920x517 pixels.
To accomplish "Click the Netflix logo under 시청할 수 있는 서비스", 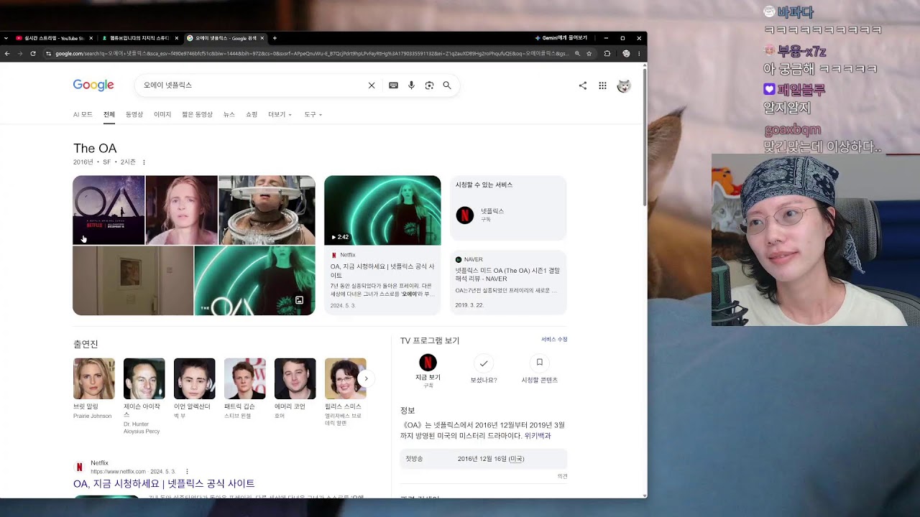I will pyautogui.click(x=465, y=215).
